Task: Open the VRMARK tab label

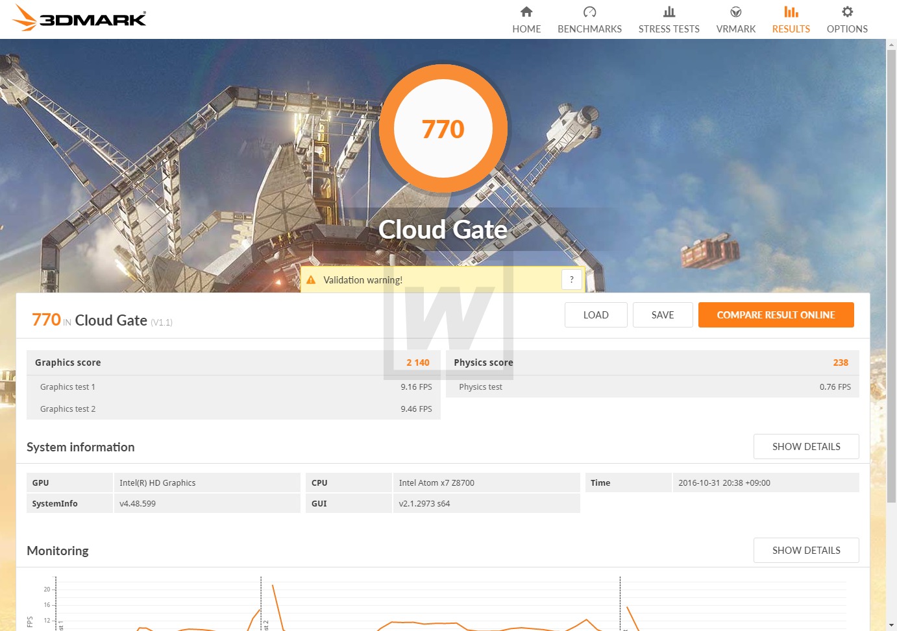Action: [736, 29]
